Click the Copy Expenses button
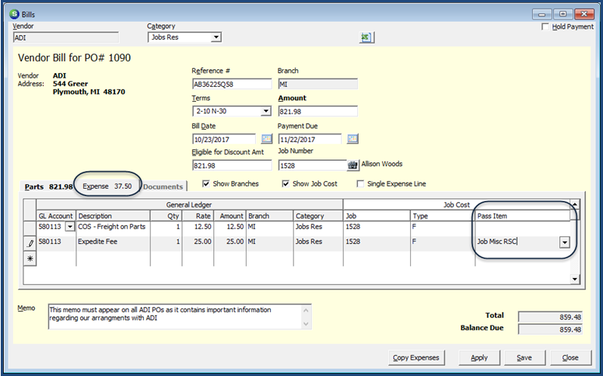Viewport: 603px width, 376px height. pyautogui.click(x=416, y=358)
